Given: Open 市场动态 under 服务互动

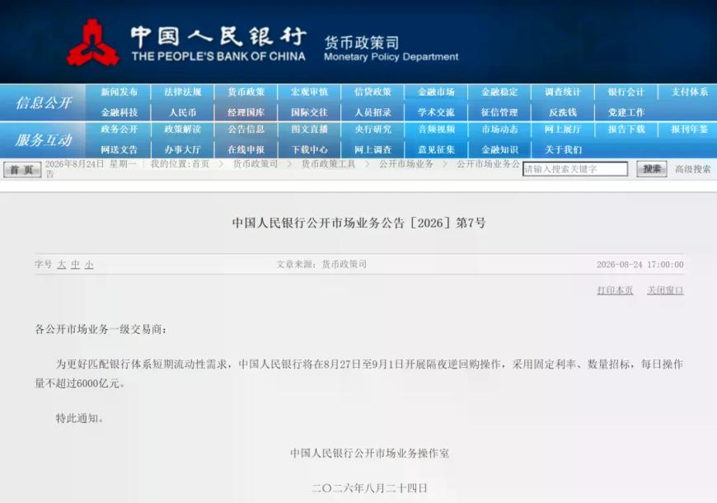Looking at the screenshot, I should click(x=499, y=129).
